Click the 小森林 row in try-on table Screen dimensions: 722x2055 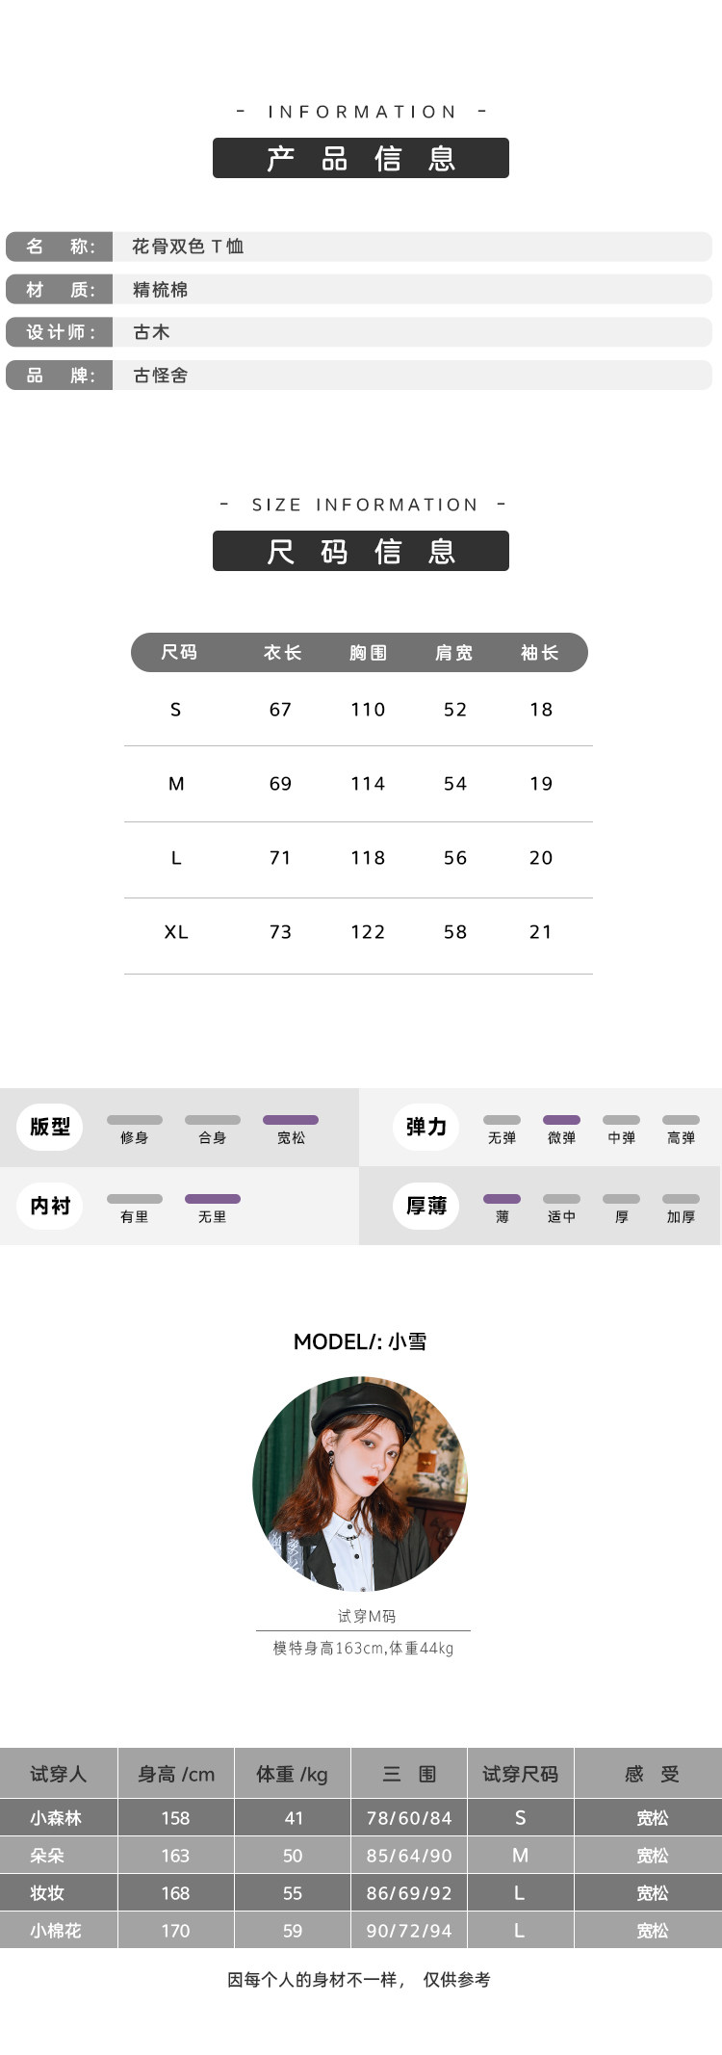(x=361, y=1817)
